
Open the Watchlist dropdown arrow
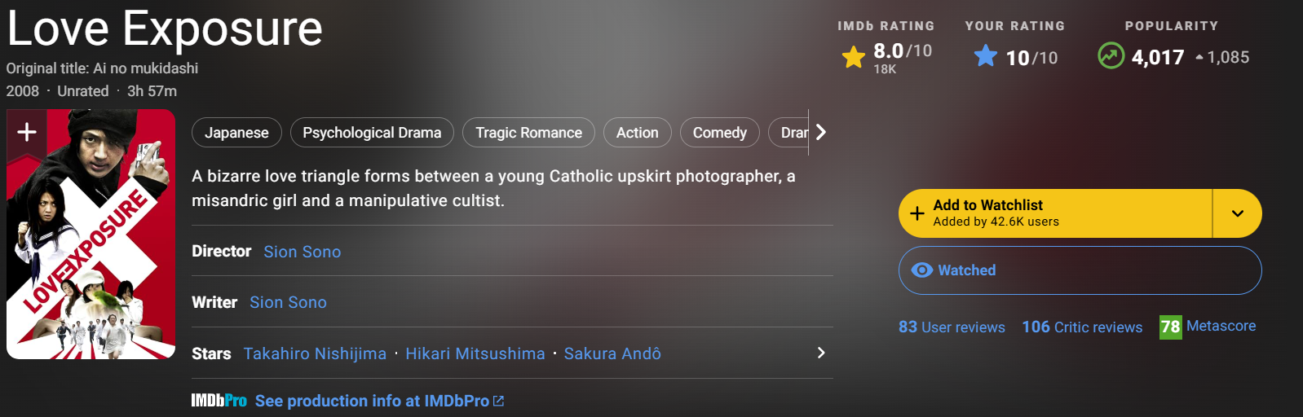coord(1237,213)
